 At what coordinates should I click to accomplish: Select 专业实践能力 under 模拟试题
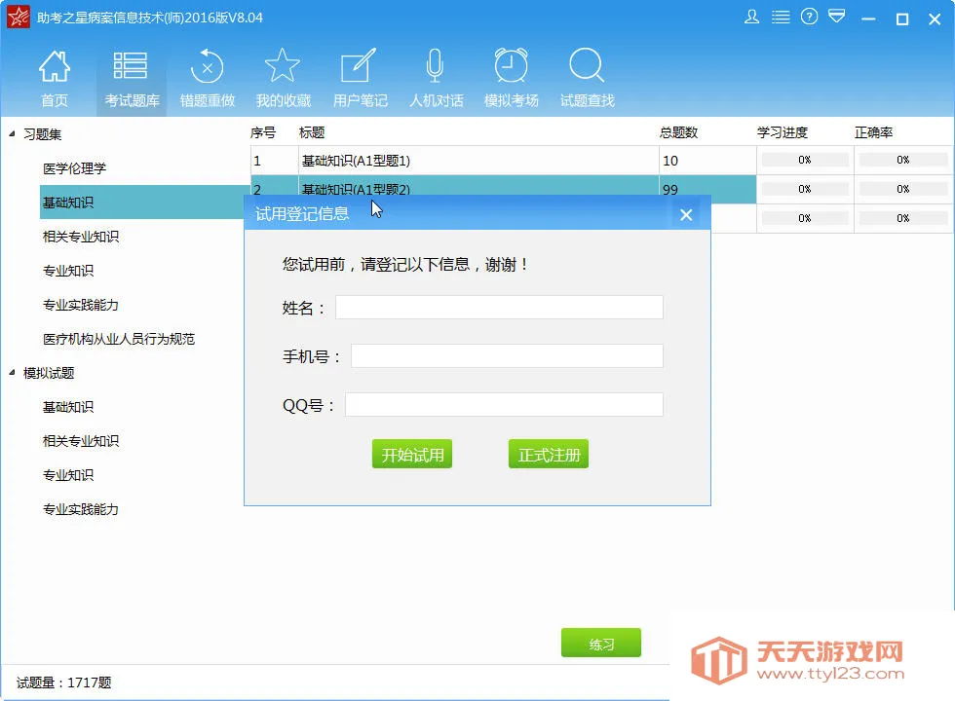click(80, 509)
